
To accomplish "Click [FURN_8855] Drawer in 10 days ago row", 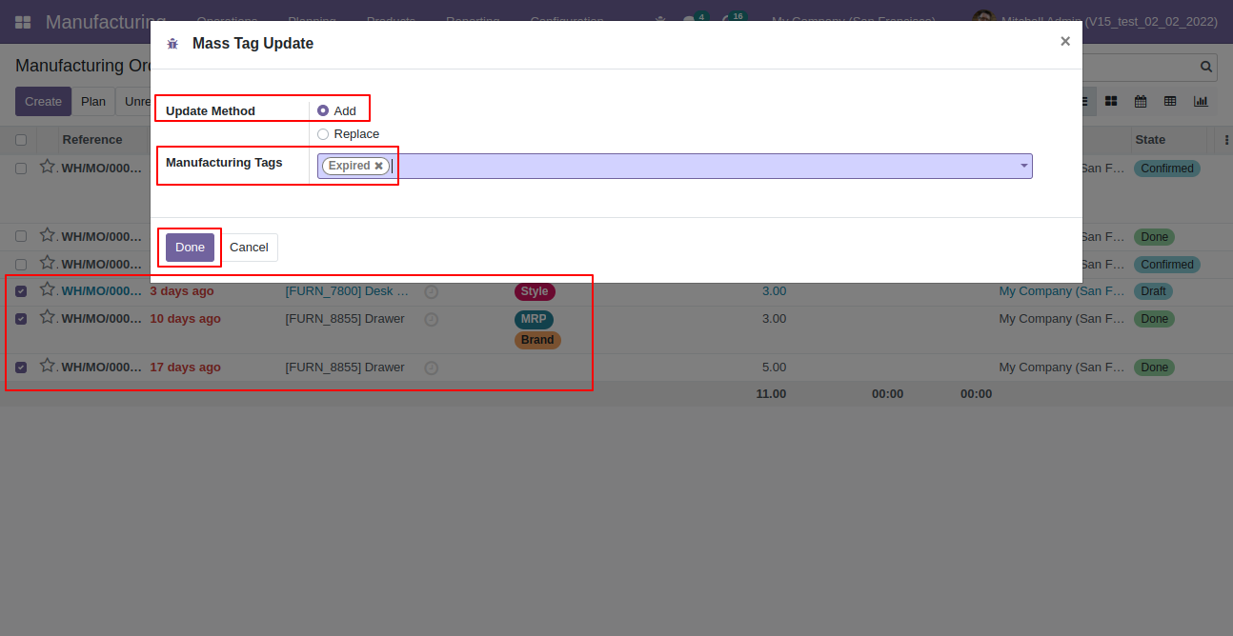I will 345,319.
